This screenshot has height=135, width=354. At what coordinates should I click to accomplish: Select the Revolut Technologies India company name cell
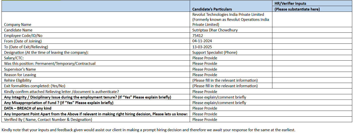(231, 20)
